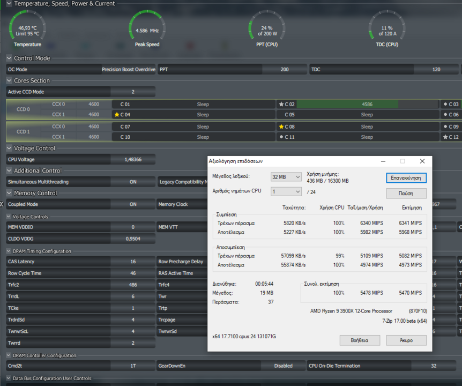
Task: Click the TDC (CPU) gauge dial
Action: [x=386, y=29]
